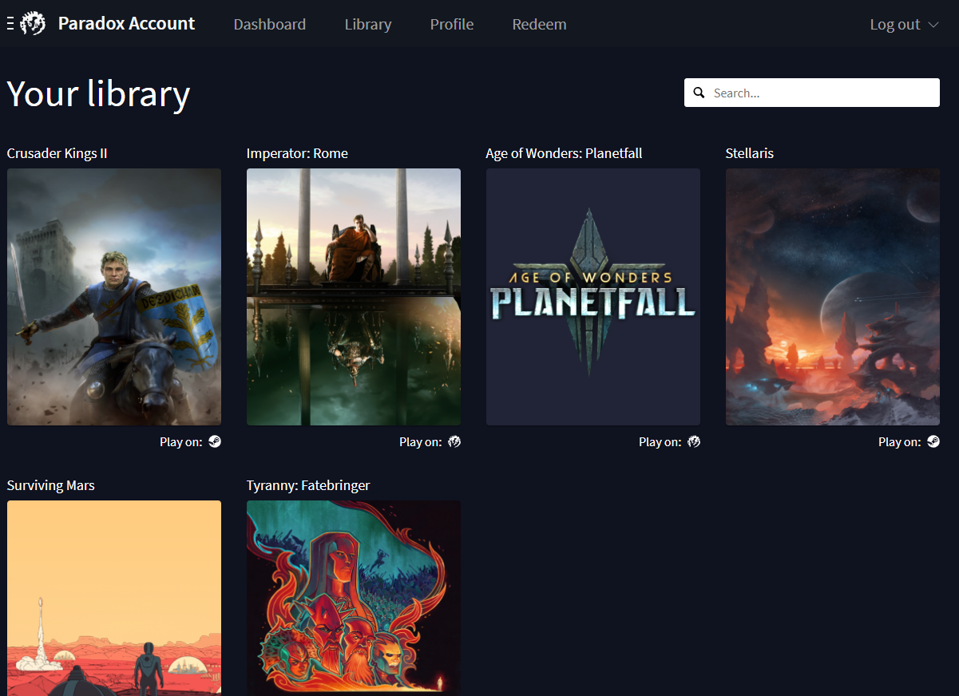Click the Surviving Mars title text
This screenshot has width=959, height=696.
[x=51, y=485]
